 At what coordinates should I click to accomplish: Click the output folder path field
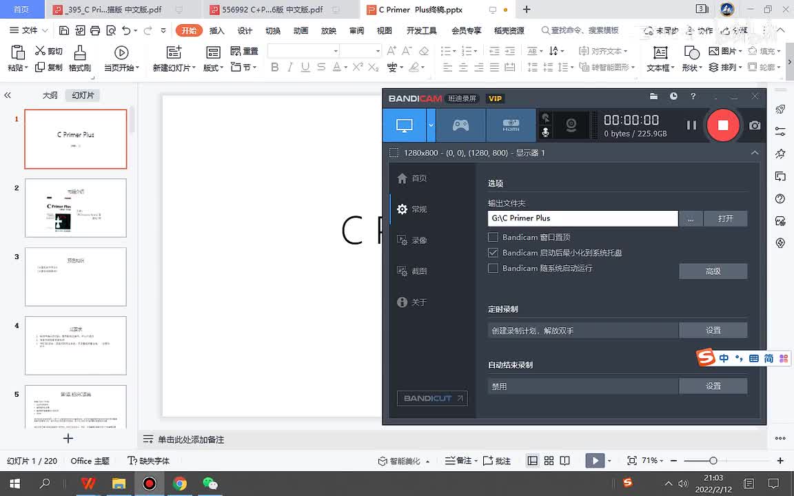pyautogui.click(x=583, y=218)
